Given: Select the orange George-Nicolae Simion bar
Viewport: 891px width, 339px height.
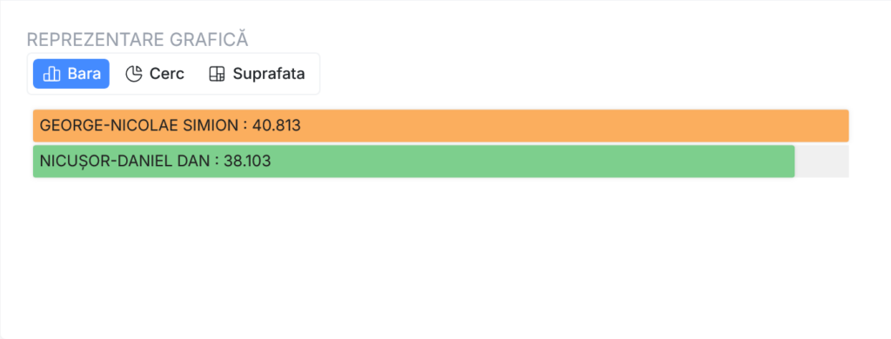Looking at the screenshot, I should click(x=441, y=125).
